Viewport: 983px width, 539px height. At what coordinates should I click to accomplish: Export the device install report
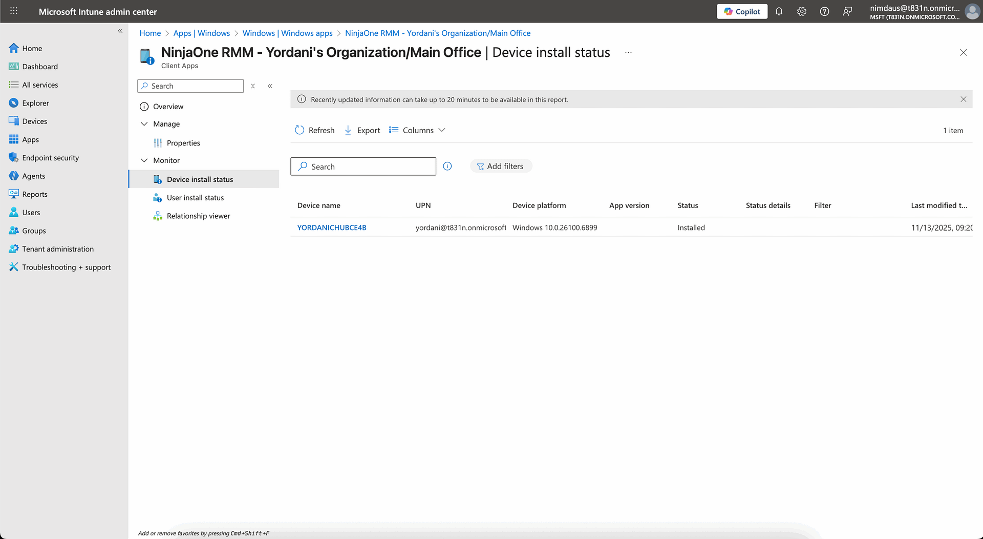pyautogui.click(x=362, y=130)
